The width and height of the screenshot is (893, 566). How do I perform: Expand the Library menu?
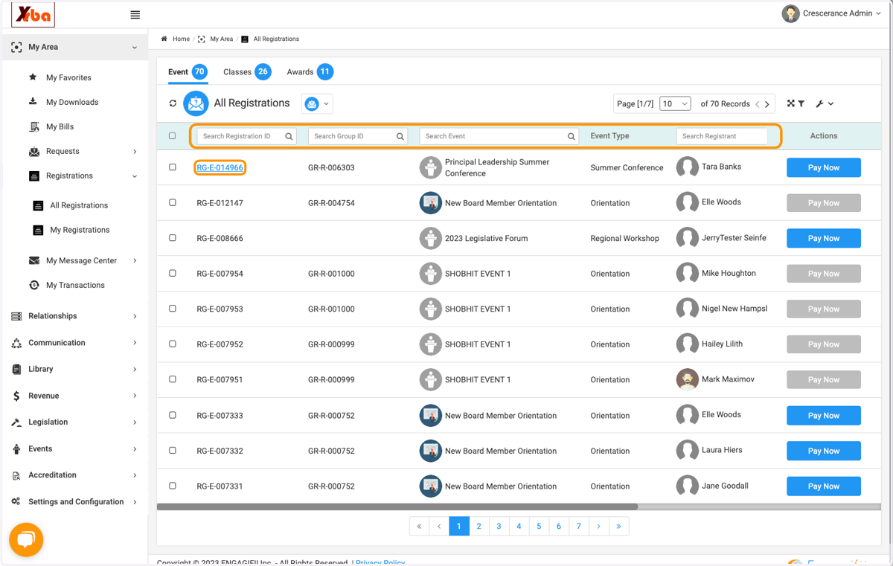tap(135, 369)
